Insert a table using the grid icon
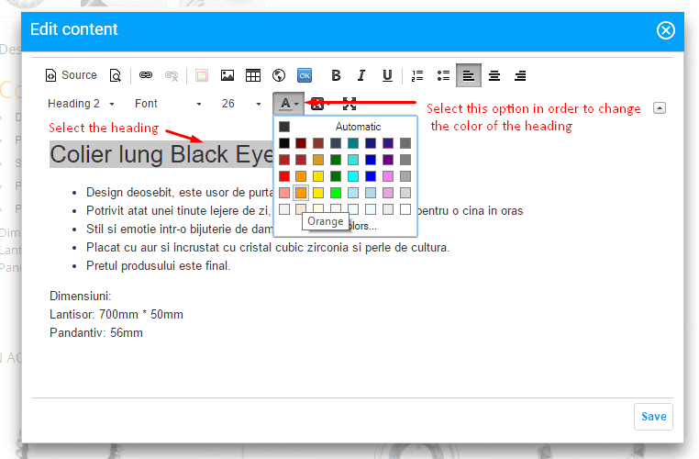Image resolution: width=699 pixels, height=459 pixels. point(252,75)
